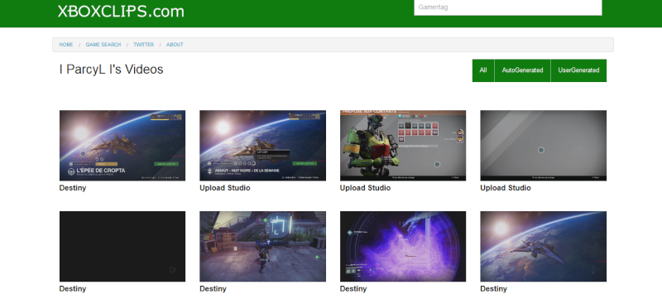Click Destiny title under Cropta thumbnail
The width and height of the screenshot is (662, 304).
point(73,188)
